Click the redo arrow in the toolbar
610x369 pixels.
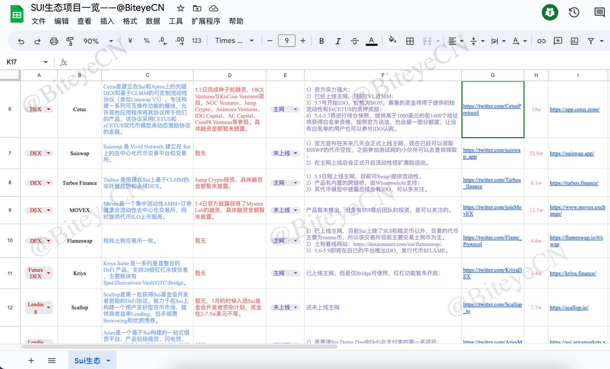coord(37,41)
